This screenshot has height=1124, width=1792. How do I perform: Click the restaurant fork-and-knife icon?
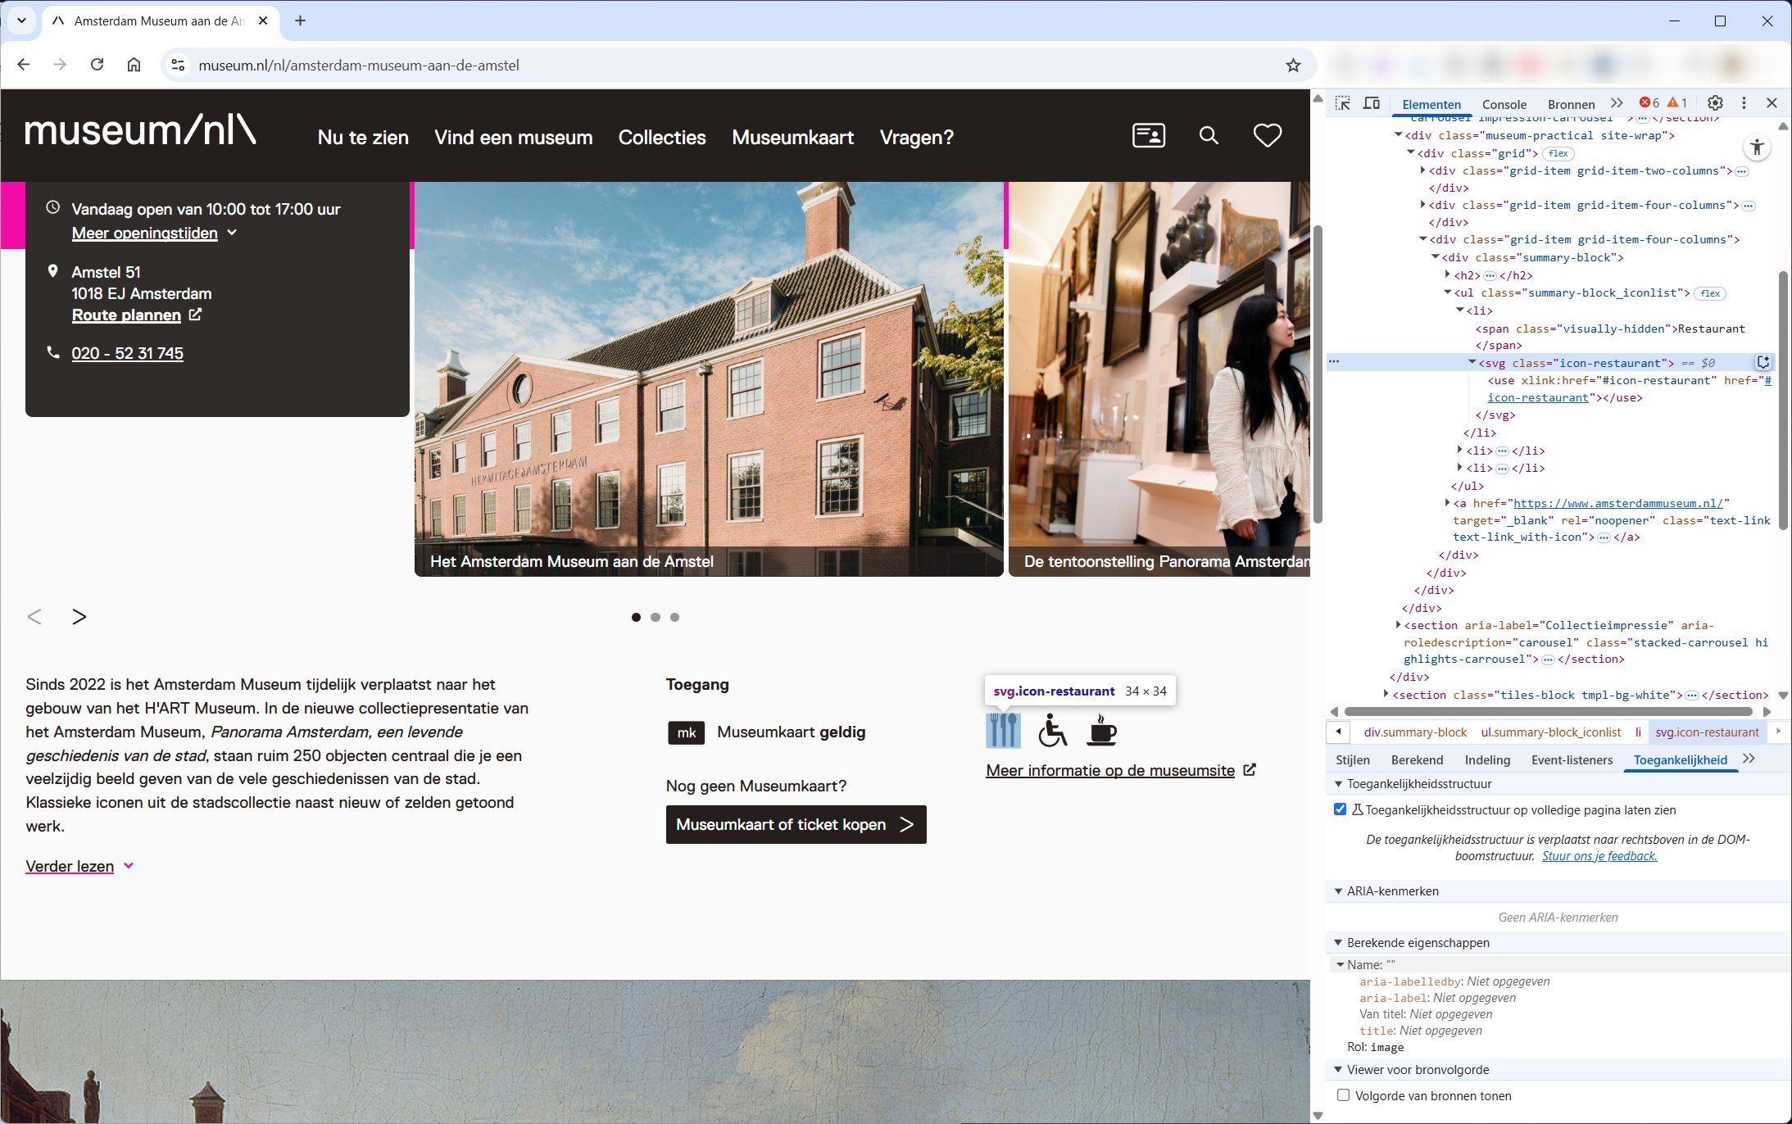pos(1003,729)
